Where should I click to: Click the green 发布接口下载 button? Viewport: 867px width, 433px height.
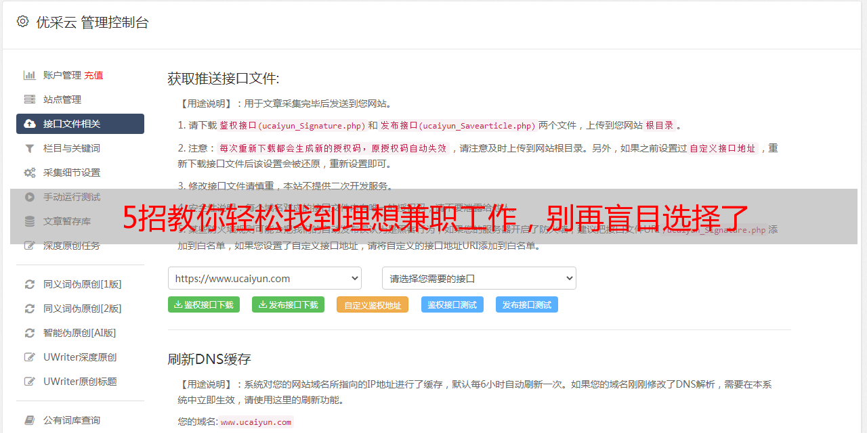[288, 304]
